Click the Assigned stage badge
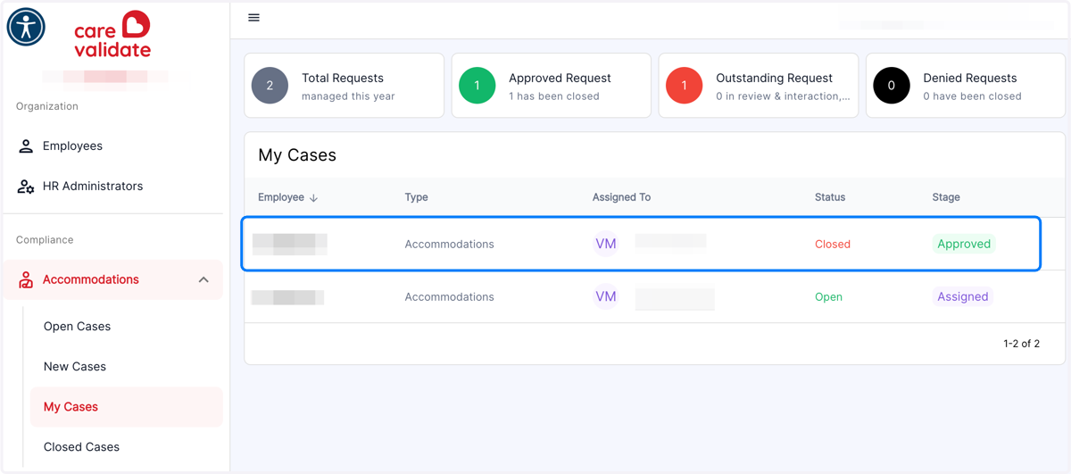This screenshot has width=1071, height=474. (x=963, y=296)
